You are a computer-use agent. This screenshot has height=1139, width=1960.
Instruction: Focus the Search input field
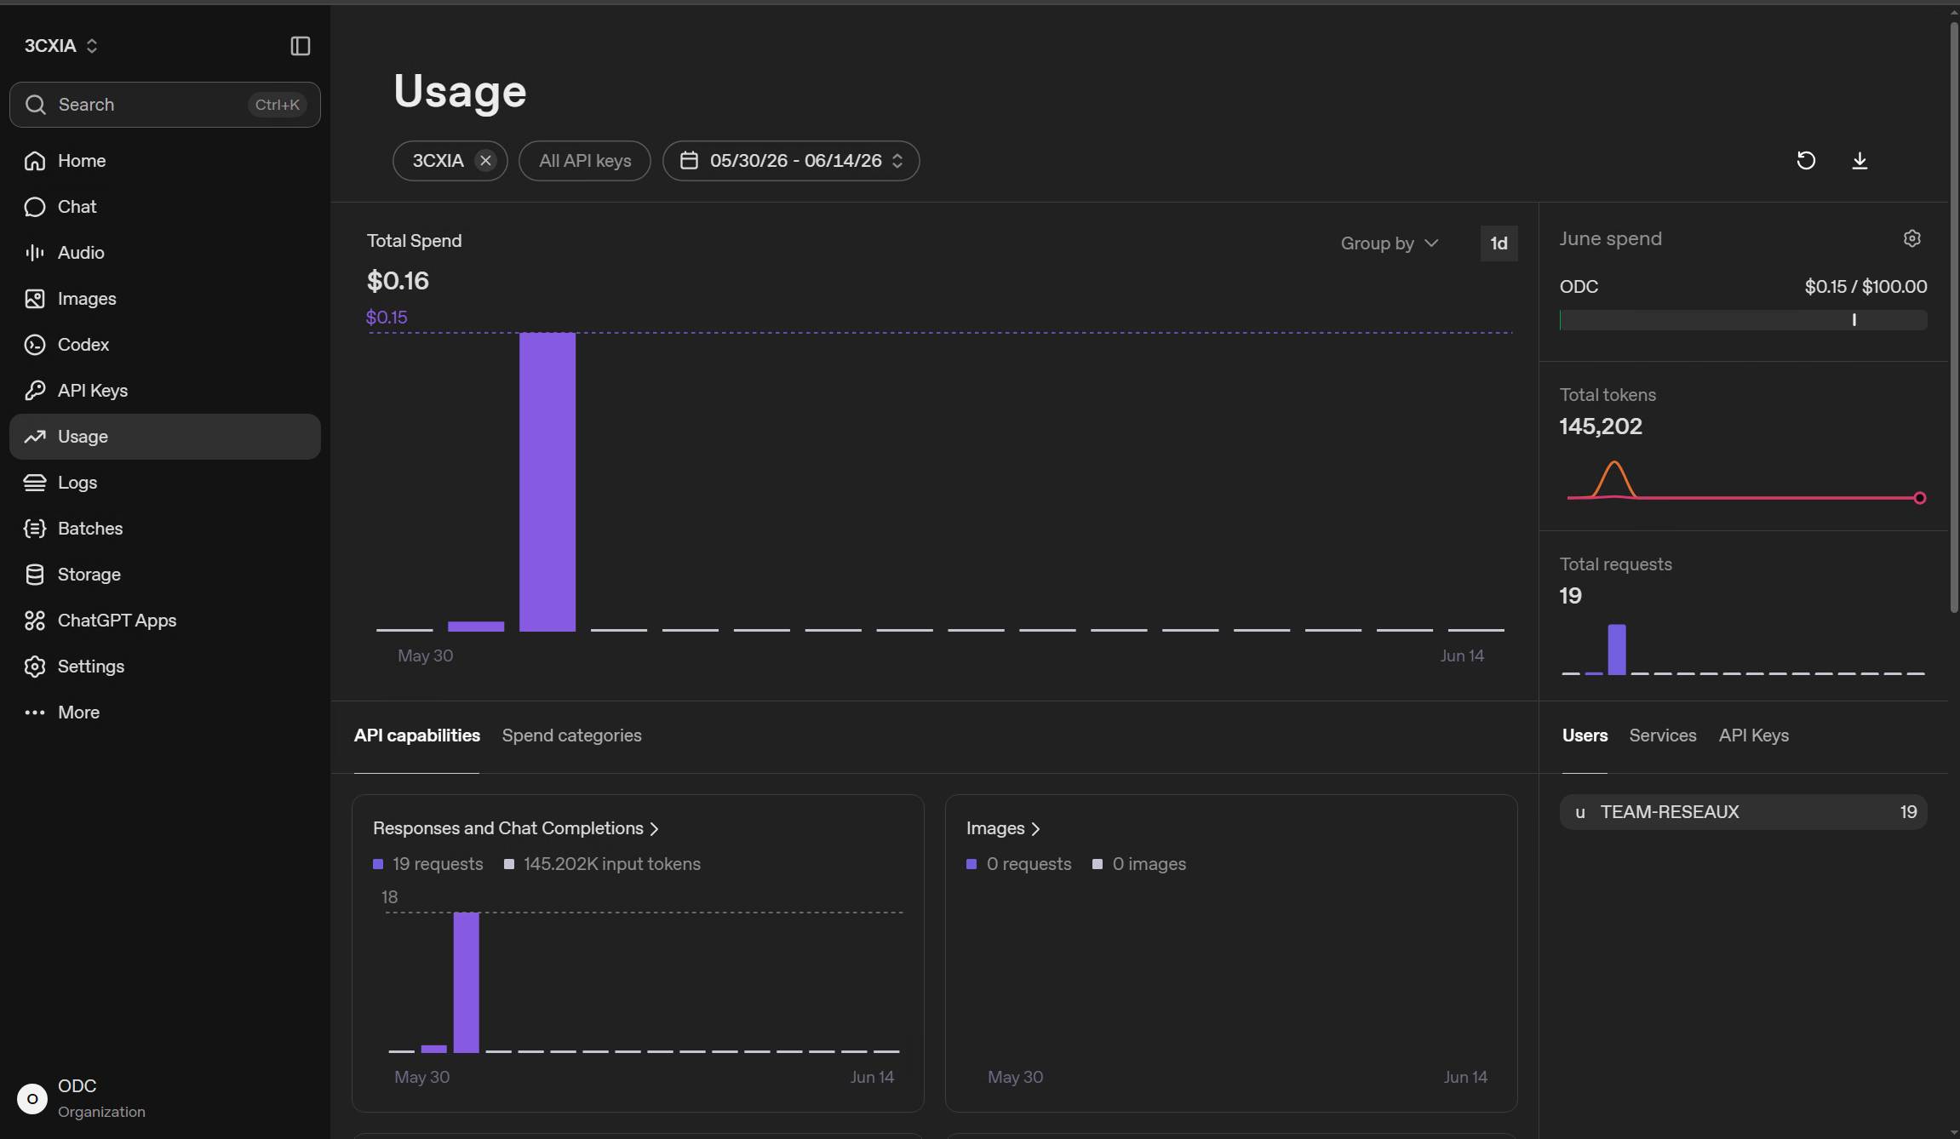(x=165, y=105)
